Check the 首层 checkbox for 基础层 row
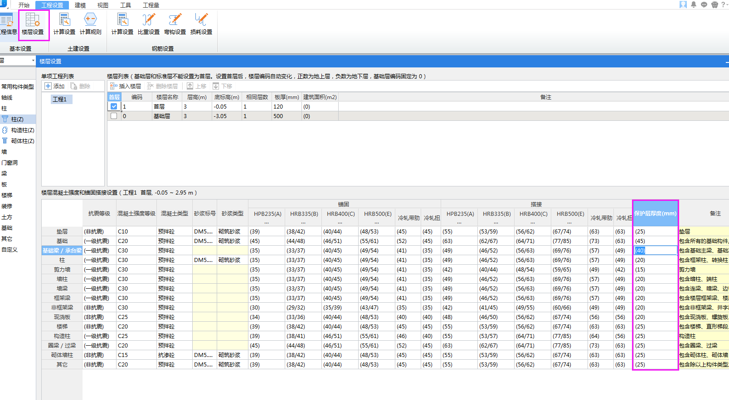This screenshot has width=729, height=400. (x=114, y=116)
